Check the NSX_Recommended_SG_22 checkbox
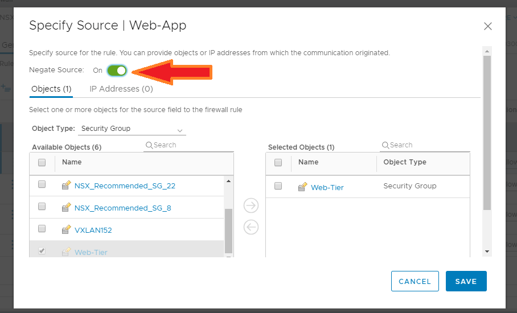The width and height of the screenshot is (517, 313). point(42,184)
